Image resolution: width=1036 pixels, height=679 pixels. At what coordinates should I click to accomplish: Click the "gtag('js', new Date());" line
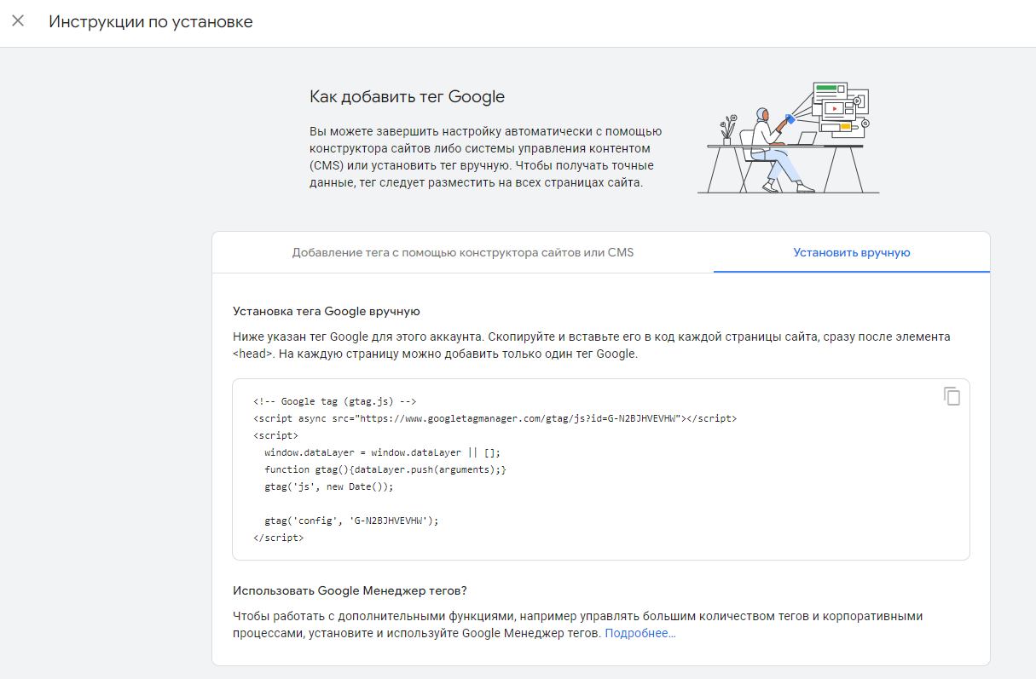click(x=329, y=486)
